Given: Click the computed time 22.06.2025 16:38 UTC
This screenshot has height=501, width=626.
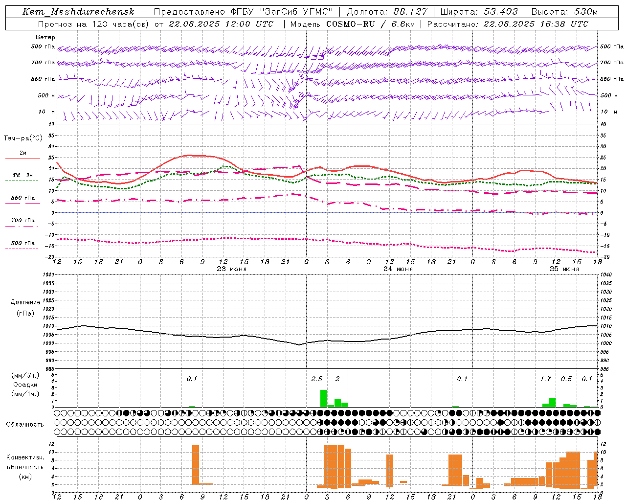Looking at the screenshot, I should pyautogui.click(x=536, y=24).
